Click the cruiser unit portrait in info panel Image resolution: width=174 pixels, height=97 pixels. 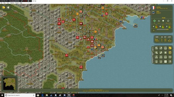pos(153,13)
